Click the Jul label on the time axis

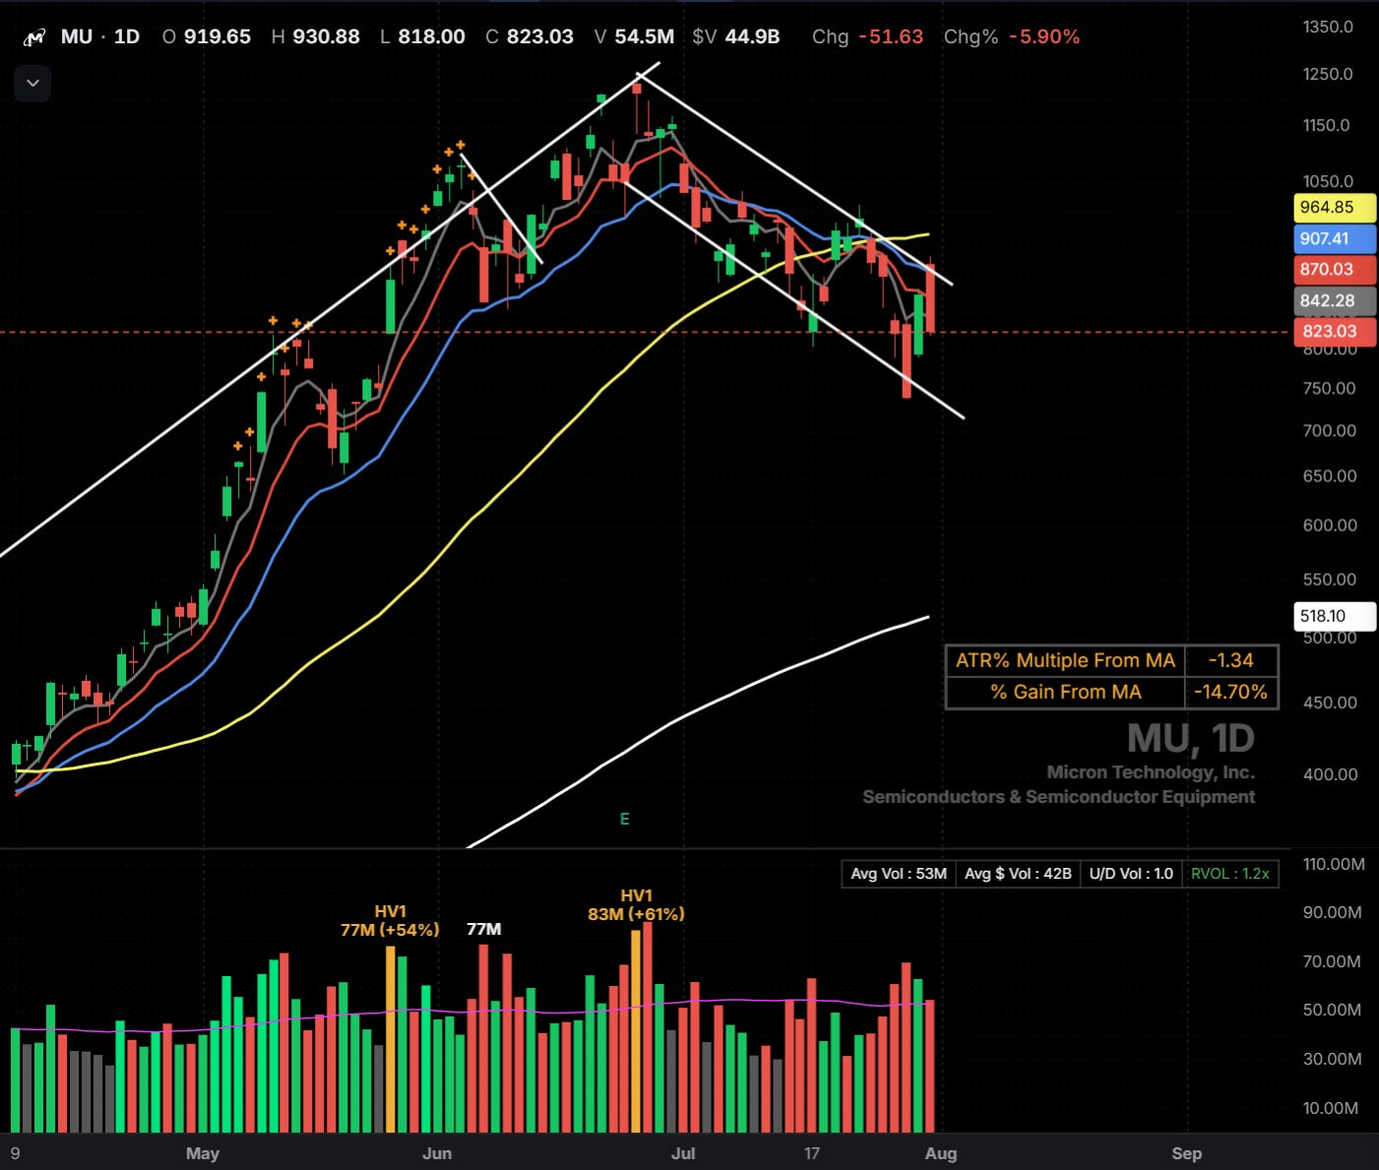click(x=683, y=1153)
